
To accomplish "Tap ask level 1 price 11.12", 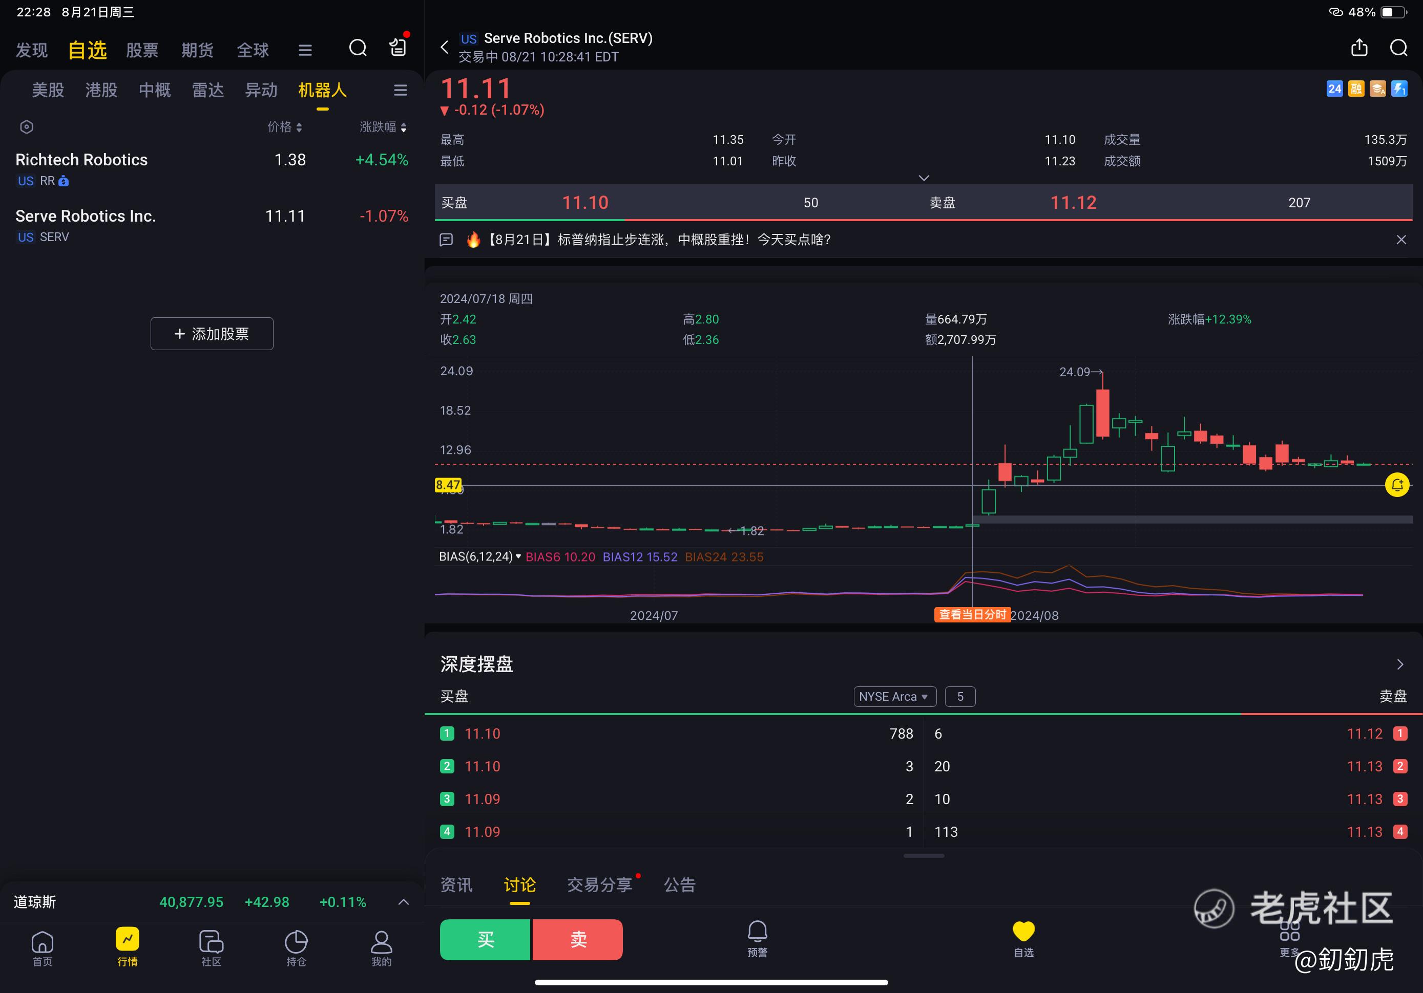I will (1365, 734).
